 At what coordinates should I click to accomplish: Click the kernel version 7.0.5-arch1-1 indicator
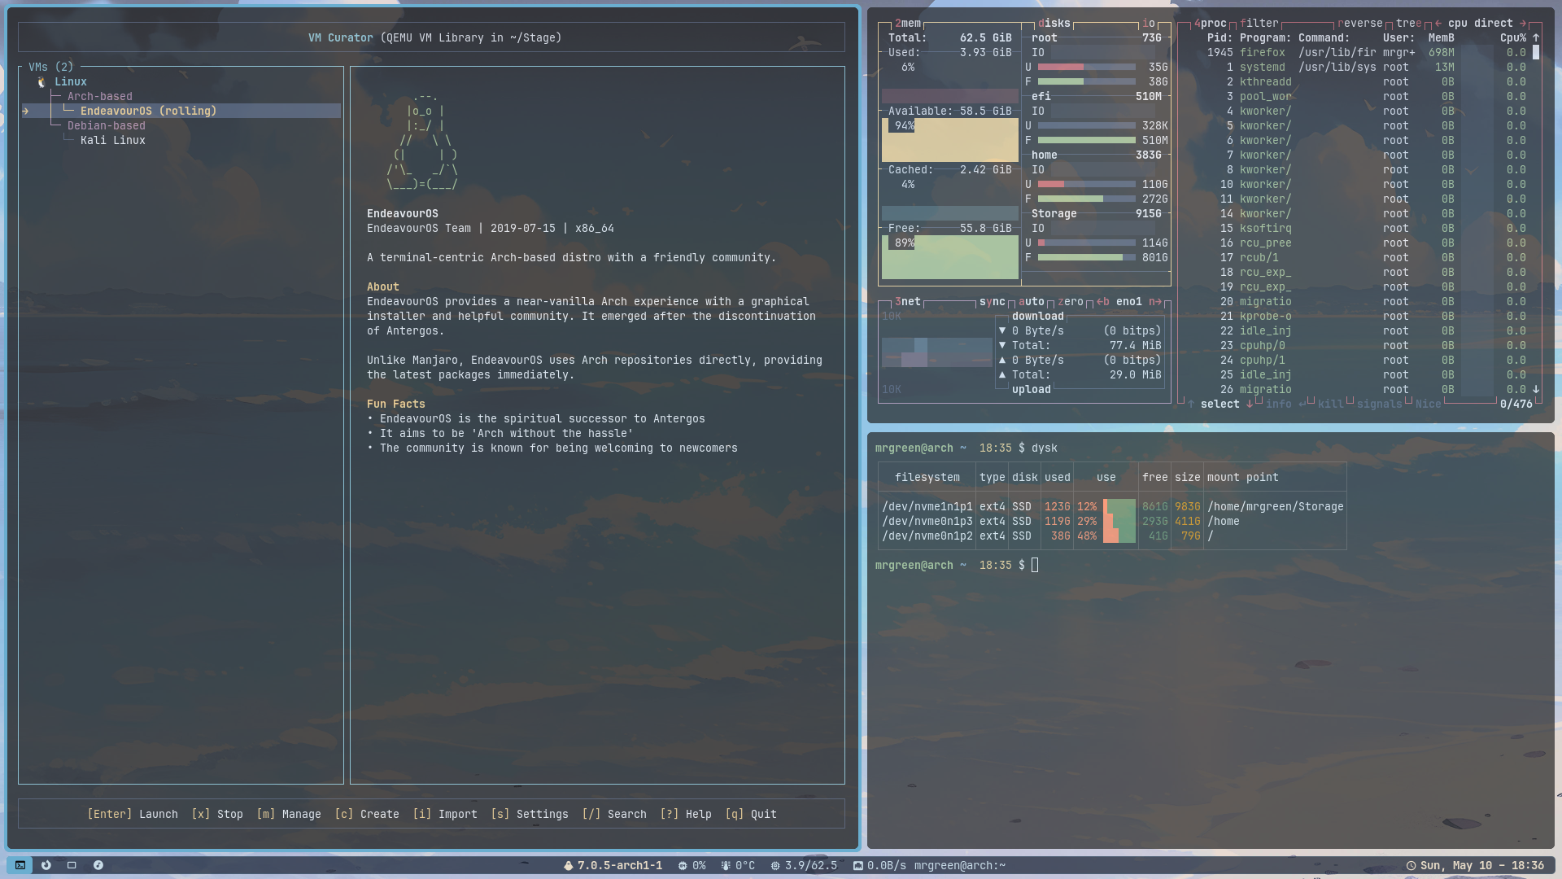pyautogui.click(x=613, y=865)
